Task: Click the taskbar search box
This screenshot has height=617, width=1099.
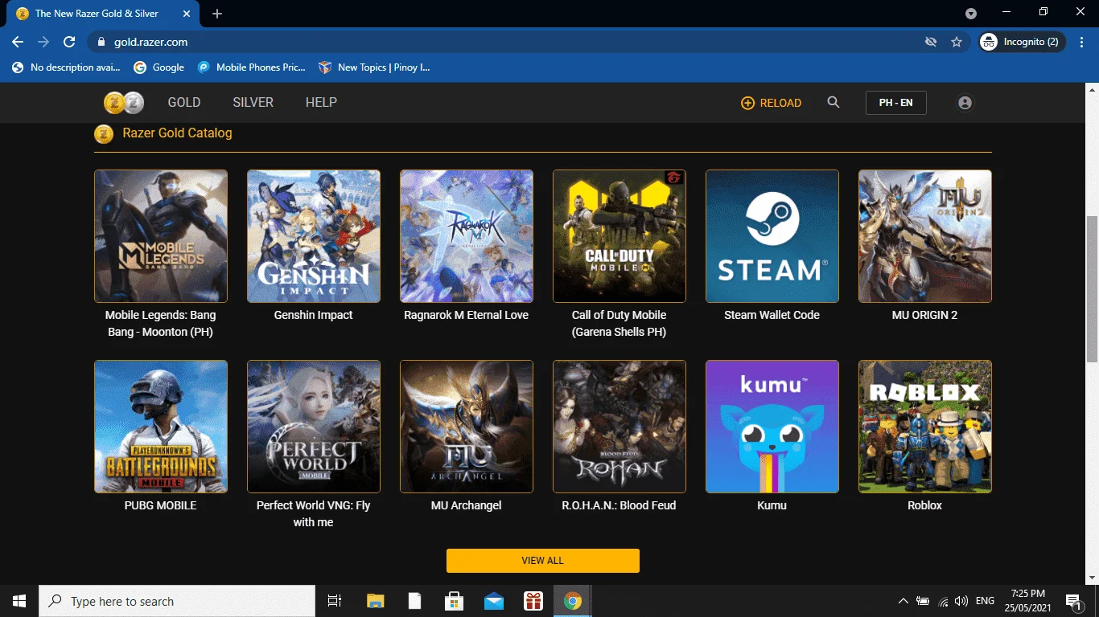Action: 177,601
